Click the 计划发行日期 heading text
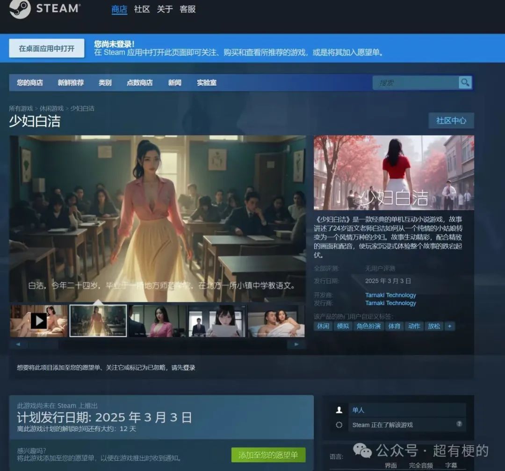 click(x=105, y=418)
